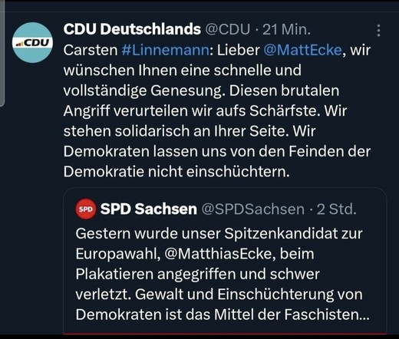This screenshot has height=339, width=399.
Task: Click the 21 Min. timestamp
Action: (x=286, y=29)
